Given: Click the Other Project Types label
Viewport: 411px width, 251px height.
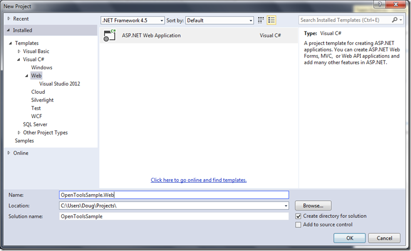Looking at the screenshot, I should (x=46, y=132).
